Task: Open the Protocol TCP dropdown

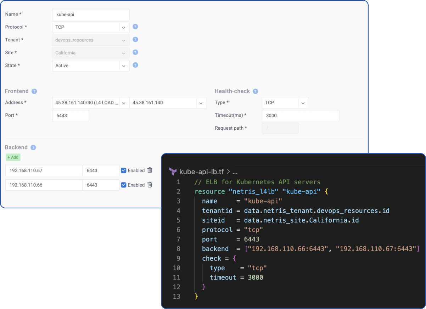Action: 91,27
